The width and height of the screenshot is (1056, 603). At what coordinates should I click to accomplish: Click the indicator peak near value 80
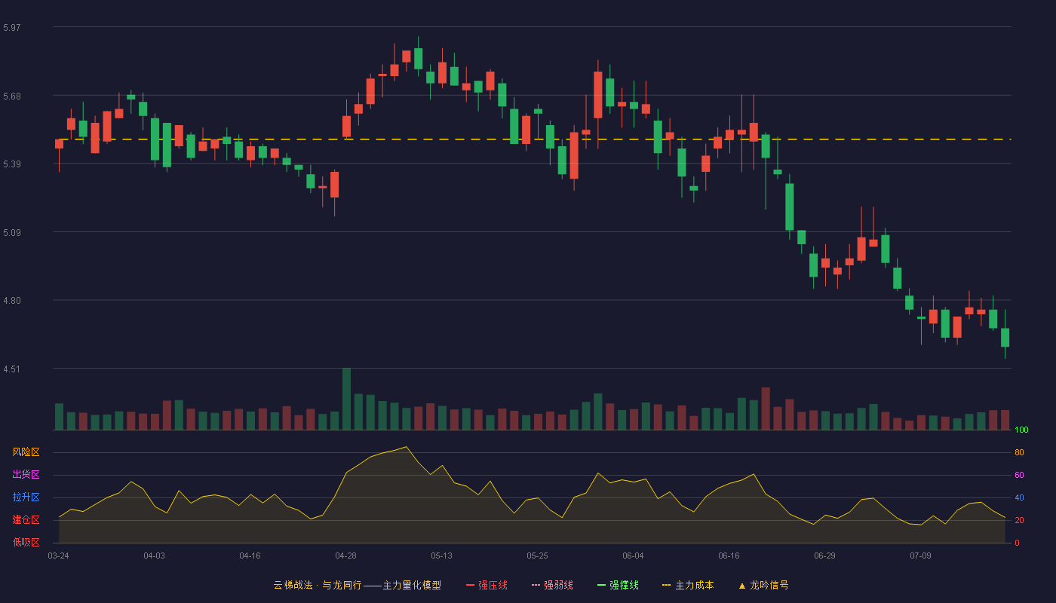click(x=406, y=447)
